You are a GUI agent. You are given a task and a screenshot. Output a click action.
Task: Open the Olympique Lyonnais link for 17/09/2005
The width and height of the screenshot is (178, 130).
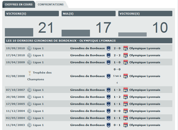tap(145, 104)
